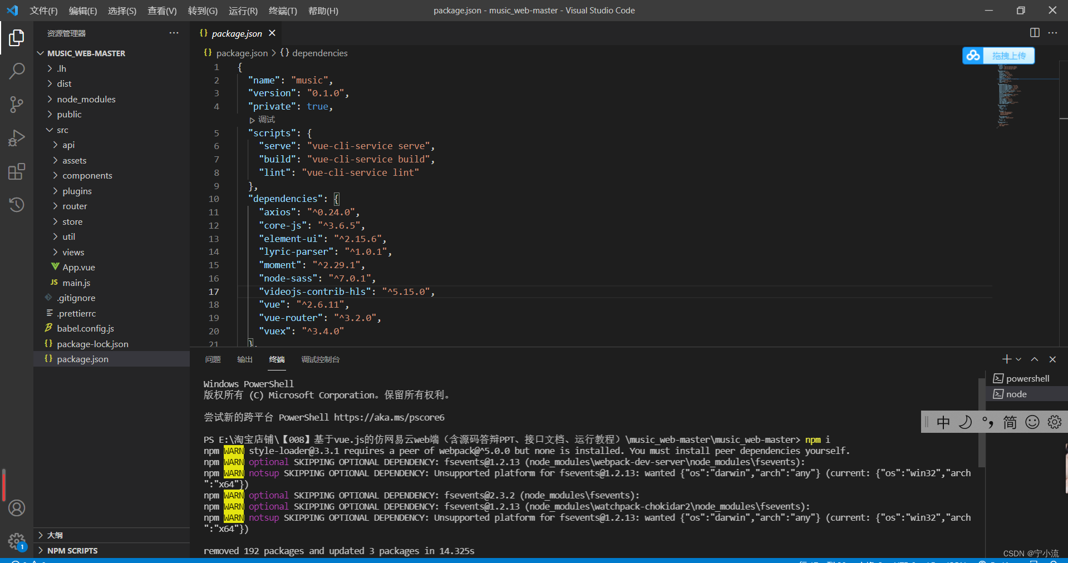
Task: Expand the components folder
Action: 111,175
